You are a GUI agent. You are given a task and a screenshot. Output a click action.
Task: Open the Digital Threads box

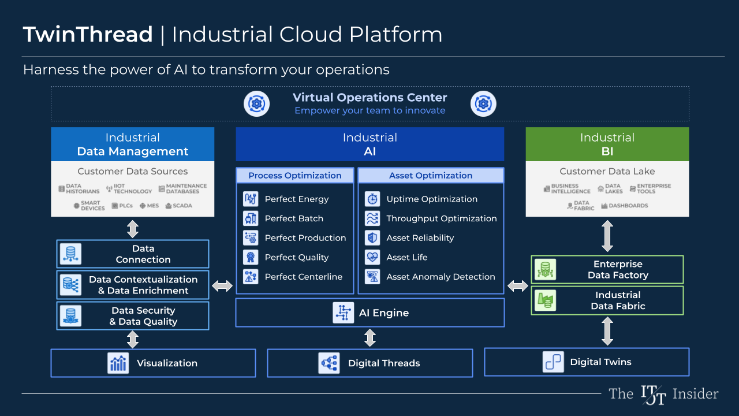pyautogui.click(x=370, y=363)
